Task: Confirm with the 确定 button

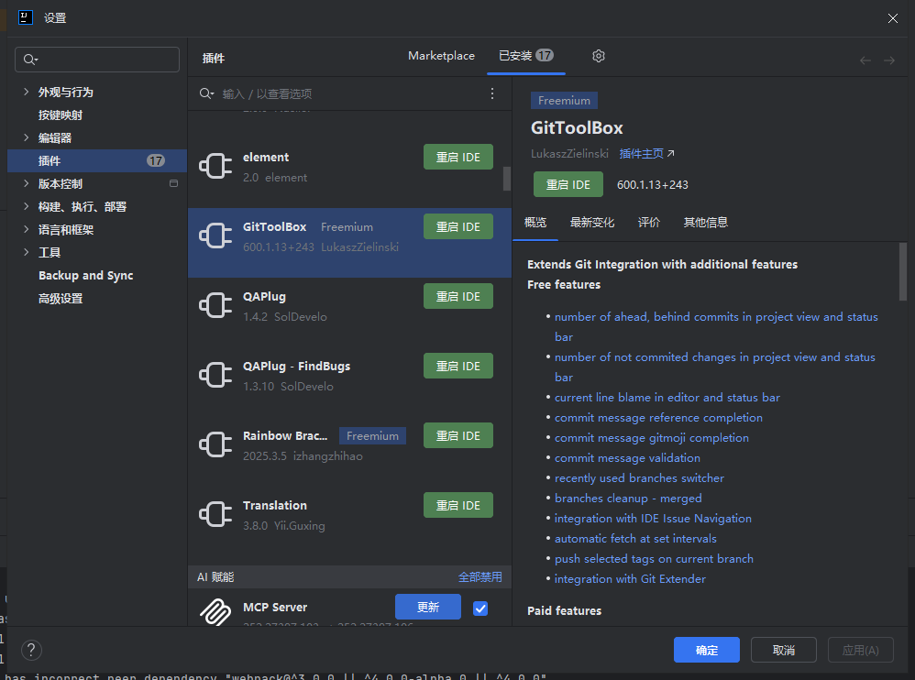Action: click(x=707, y=650)
